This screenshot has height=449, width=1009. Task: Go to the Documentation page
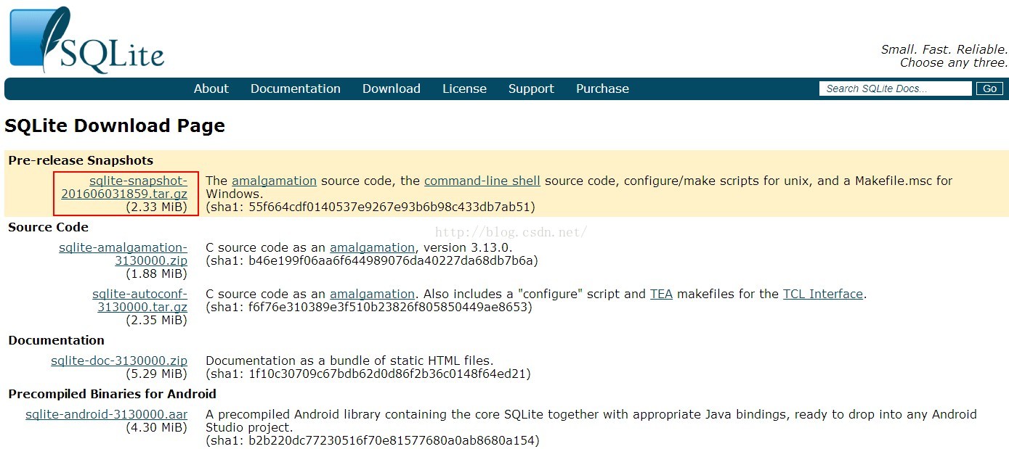coord(296,88)
